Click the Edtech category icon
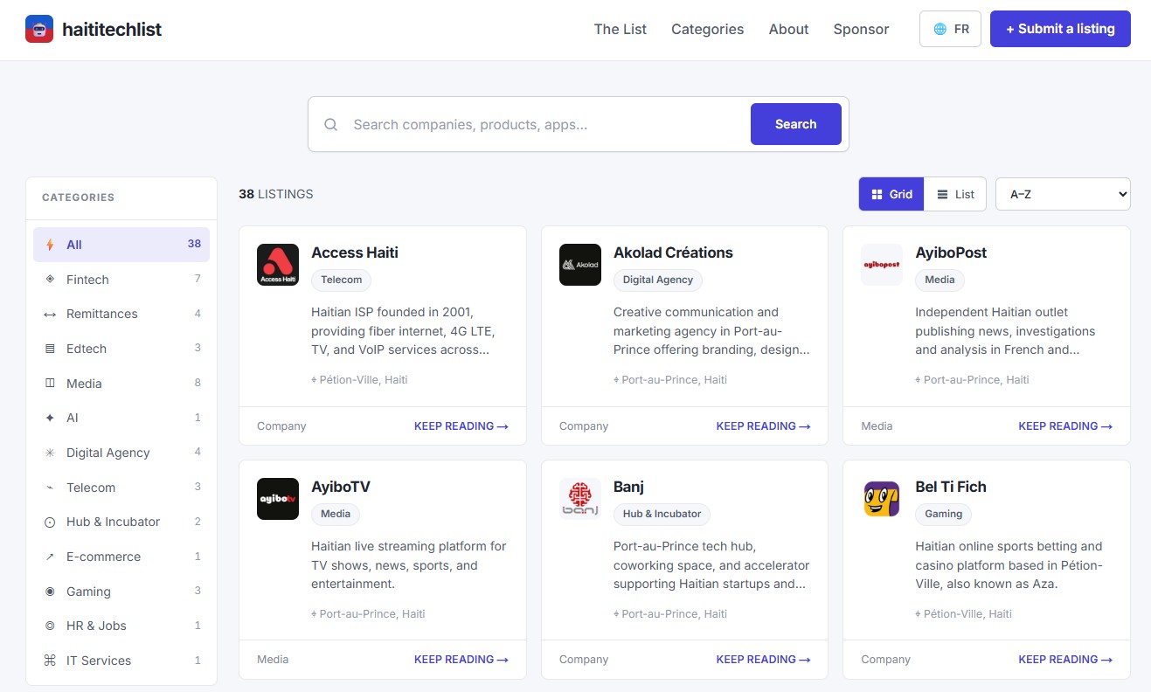This screenshot has width=1151, height=692. tap(50, 349)
